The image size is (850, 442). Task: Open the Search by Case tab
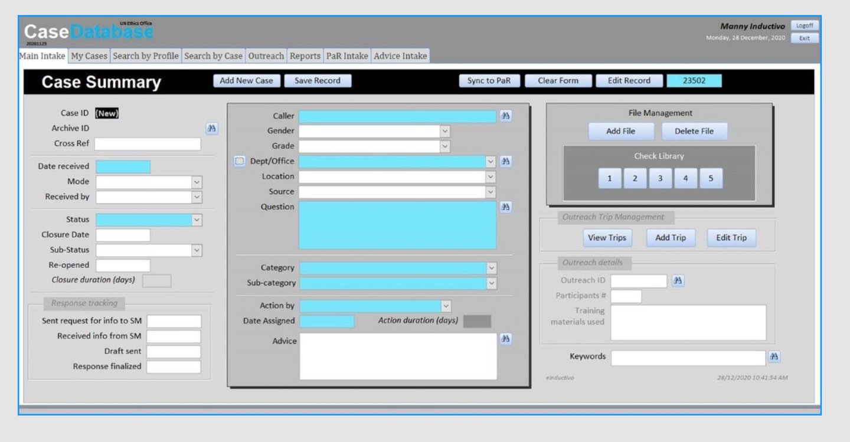tap(214, 56)
